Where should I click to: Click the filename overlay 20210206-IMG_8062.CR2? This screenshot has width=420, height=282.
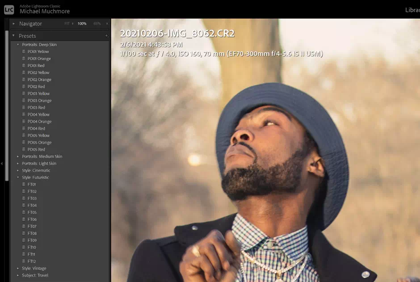point(177,34)
